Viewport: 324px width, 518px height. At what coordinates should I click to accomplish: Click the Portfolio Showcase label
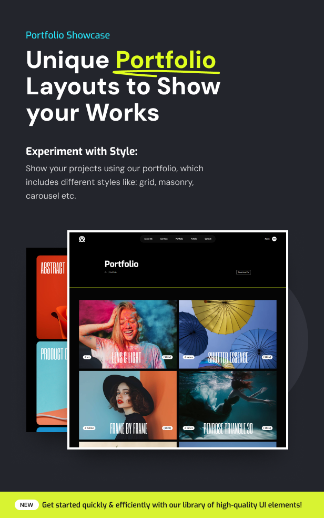pyautogui.click(x=68, y=35)
